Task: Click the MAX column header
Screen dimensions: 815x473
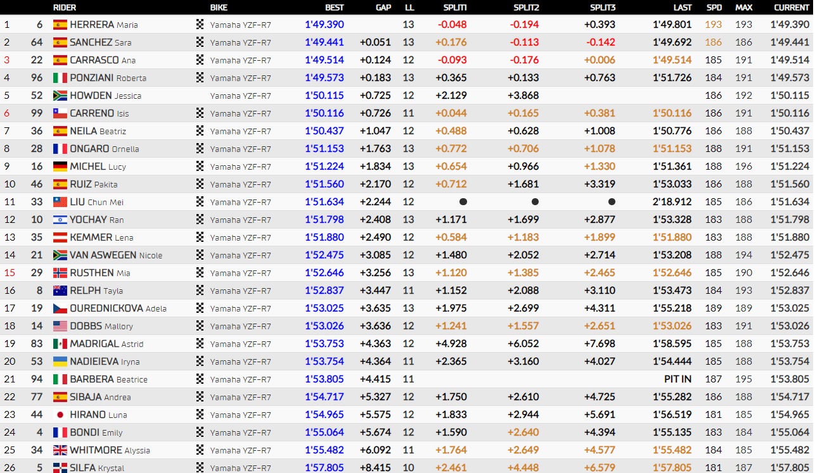Action: point(743,8)
